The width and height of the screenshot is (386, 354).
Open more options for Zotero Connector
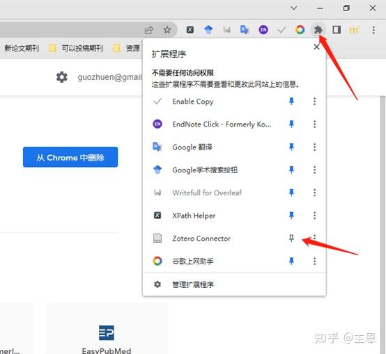click(314, 238)
